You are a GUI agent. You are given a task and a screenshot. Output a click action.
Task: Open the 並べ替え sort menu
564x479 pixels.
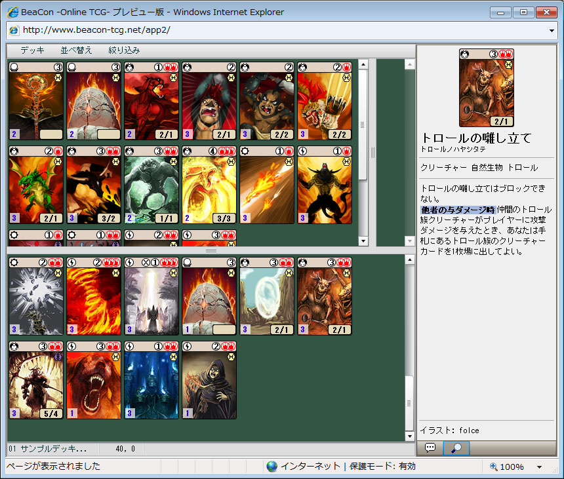point(76,50)
